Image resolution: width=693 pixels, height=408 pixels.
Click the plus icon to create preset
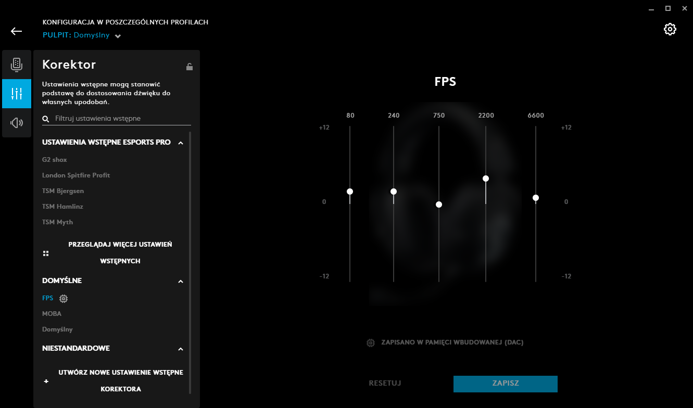click(46, 381)
